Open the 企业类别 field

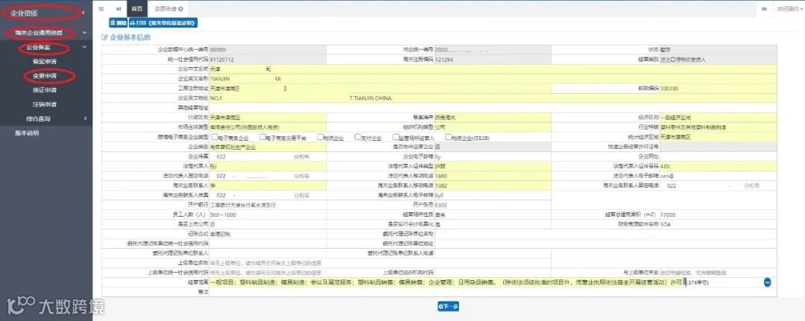pos(268,147)
